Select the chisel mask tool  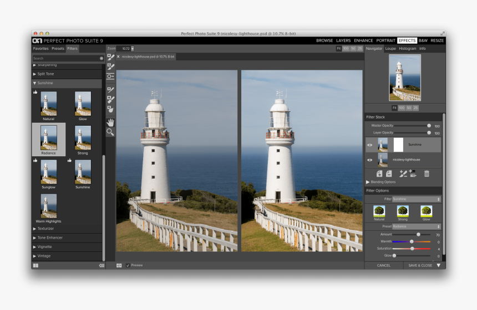(110, 99)
